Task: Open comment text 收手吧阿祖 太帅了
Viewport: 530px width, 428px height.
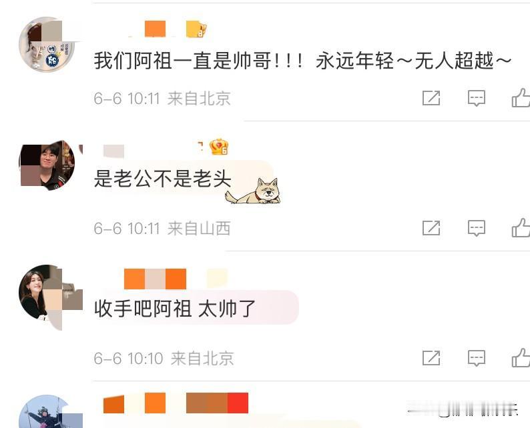Action: (175, 309)
